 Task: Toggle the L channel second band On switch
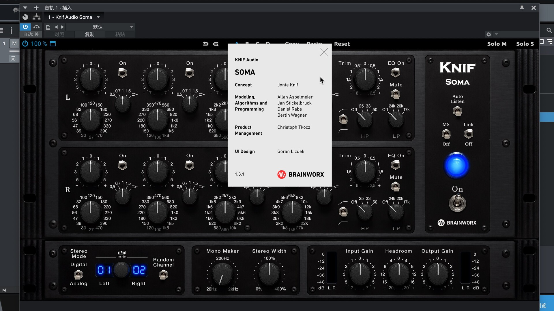190,73
